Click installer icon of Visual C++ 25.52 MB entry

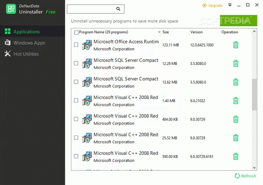pyautogui.click(x=87, y=138)
